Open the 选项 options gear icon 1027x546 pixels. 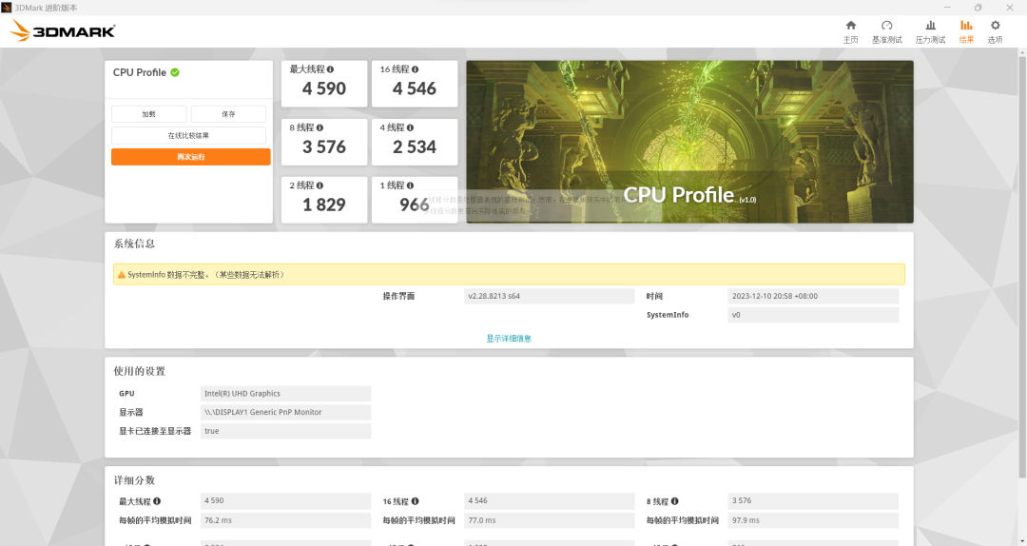(995, 30)
